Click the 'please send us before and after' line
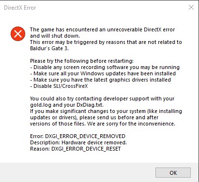This screenshot has width=199, height=182. click(x=94, y=117)
